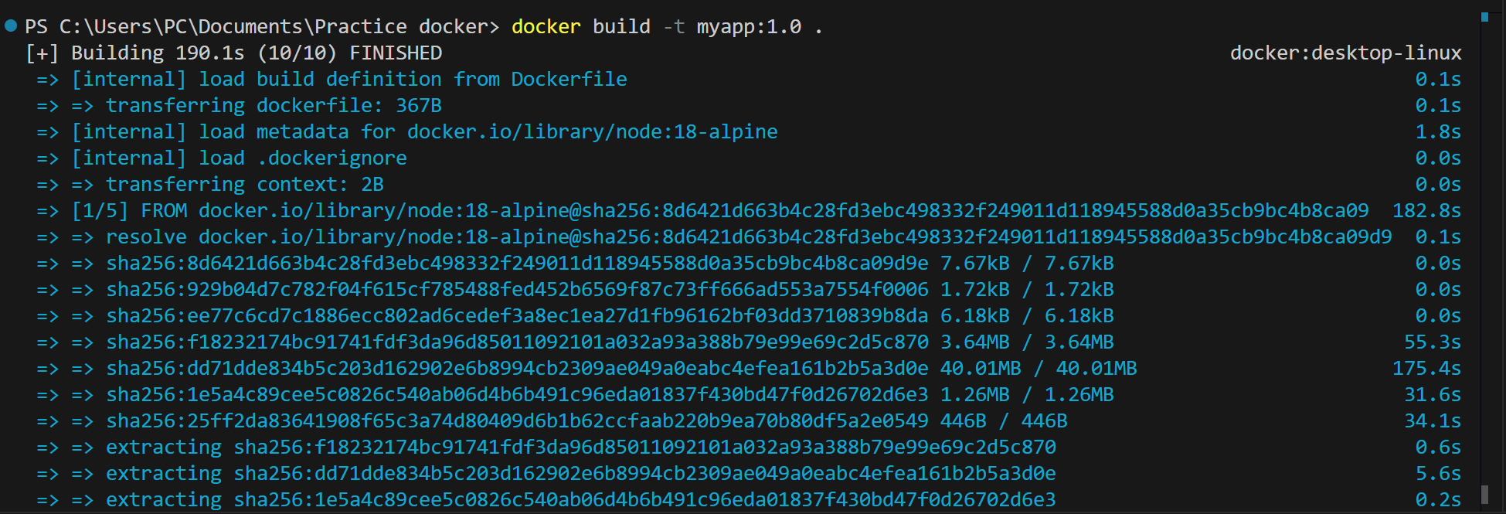Viewport: 1506px width, 514px height.
Task: Click the blue command status dot
Action: pos(11,26)
